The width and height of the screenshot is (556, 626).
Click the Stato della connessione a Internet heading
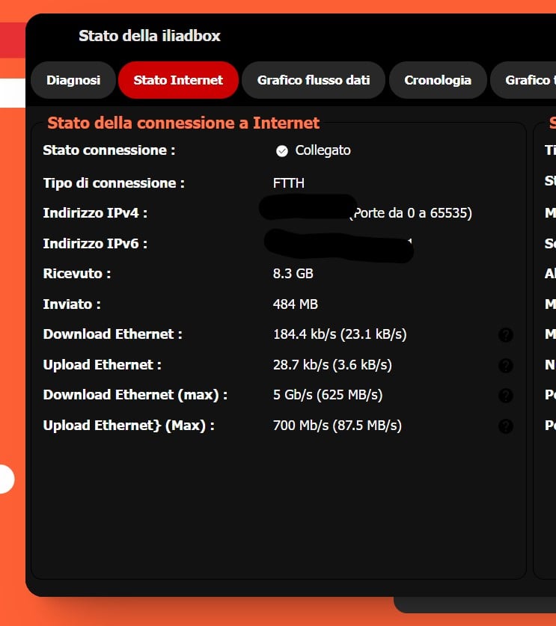(183, 123)
